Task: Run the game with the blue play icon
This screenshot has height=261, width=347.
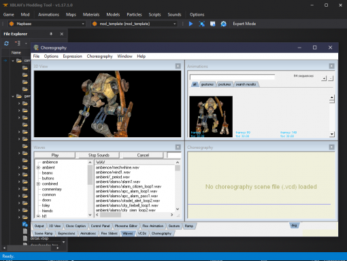Action: click(191, 24)
